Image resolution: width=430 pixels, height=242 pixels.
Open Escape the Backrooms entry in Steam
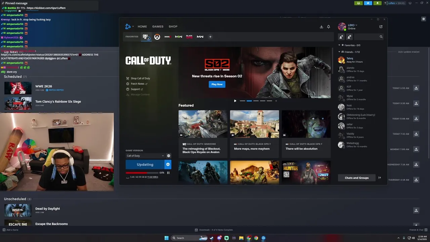point(51,224)
